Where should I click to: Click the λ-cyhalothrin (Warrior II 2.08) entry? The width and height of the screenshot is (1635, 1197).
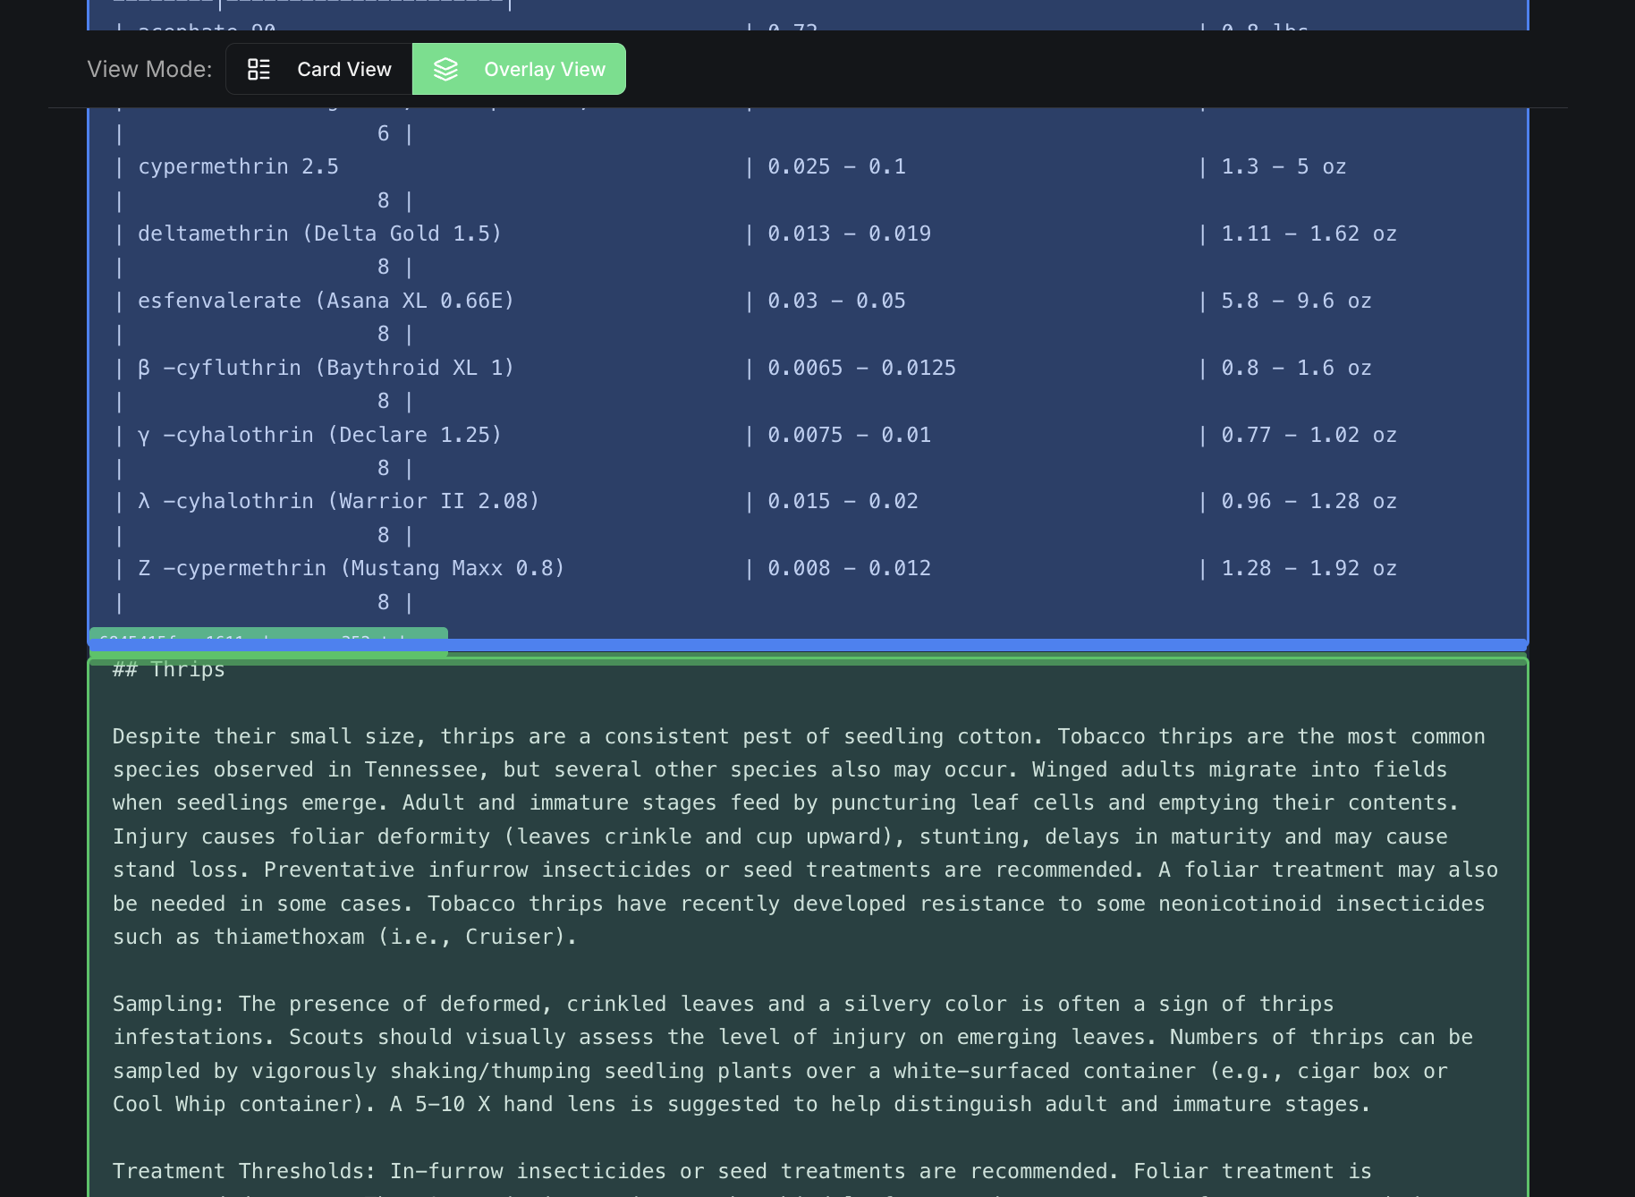[339, 500]
